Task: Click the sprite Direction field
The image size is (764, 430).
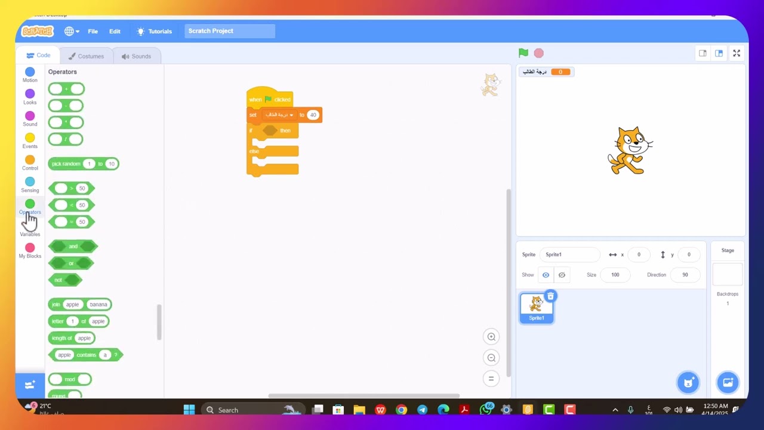Action: pyautogui.click(x=685, y=275)
